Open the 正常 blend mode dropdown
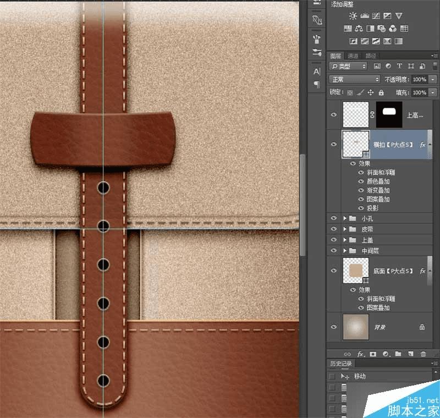440x418 pixels. coord(354,79)
